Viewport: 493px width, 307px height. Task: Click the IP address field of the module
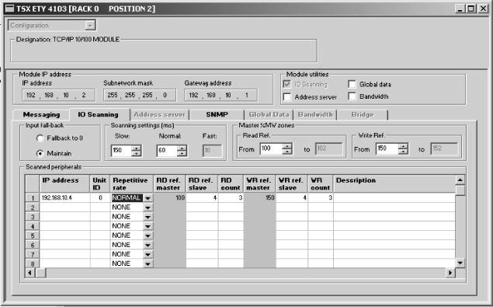(x=58, y=95)
